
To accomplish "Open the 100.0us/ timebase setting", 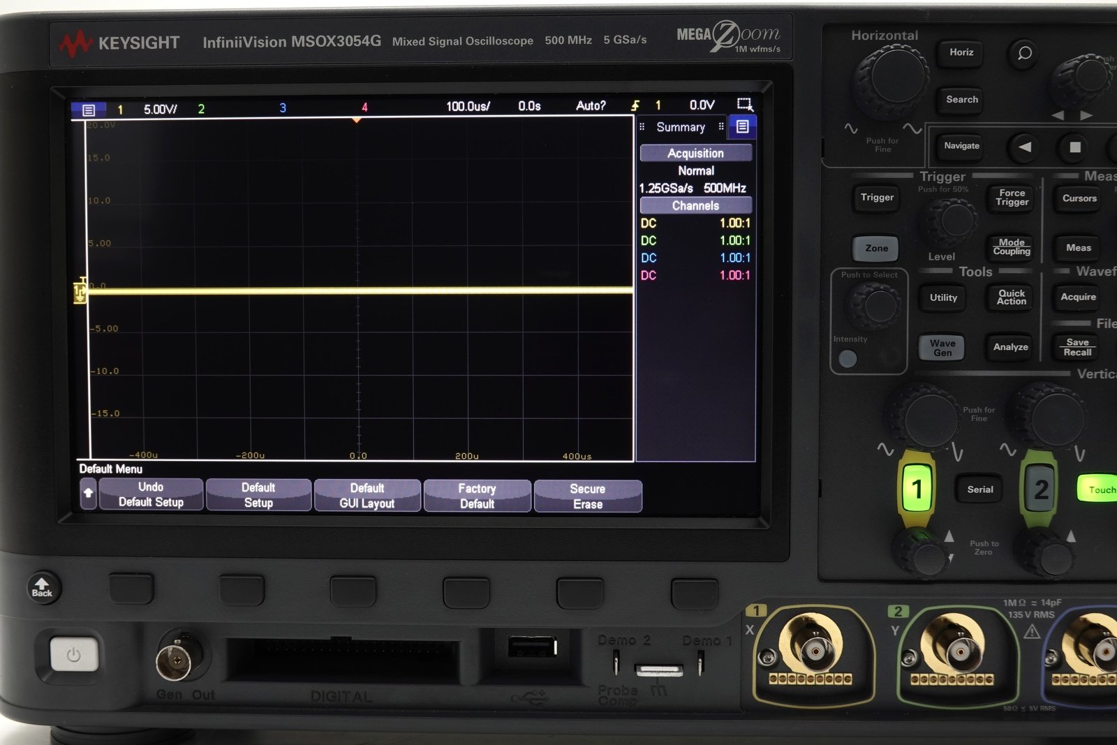I will tap(468, 106).
